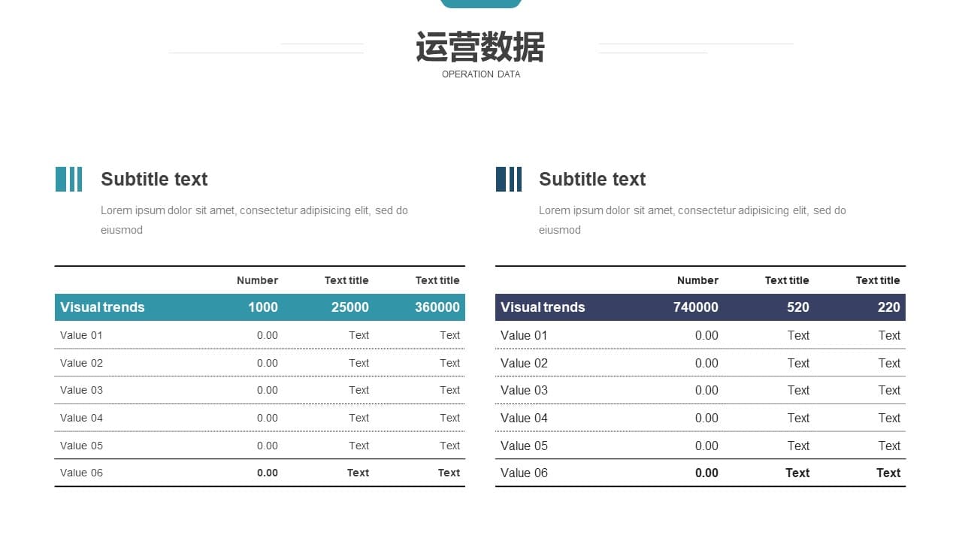Click the navy three-bar icon beside Subtitle text
Image resolution: width=962 pixels, height=541 pixels.
tap(509, 179)
